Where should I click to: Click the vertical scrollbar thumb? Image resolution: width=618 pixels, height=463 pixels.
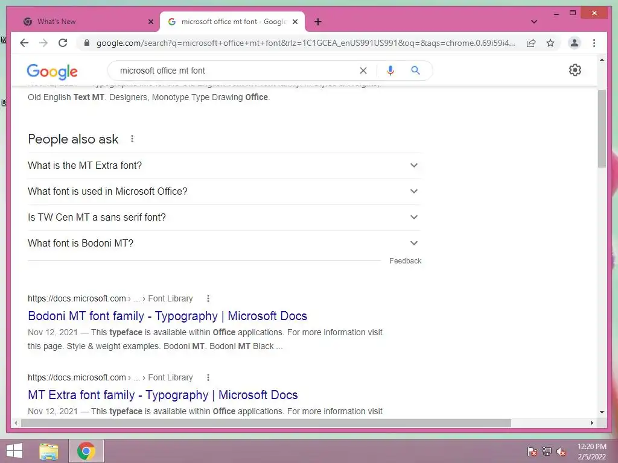[x=602, y=128]
